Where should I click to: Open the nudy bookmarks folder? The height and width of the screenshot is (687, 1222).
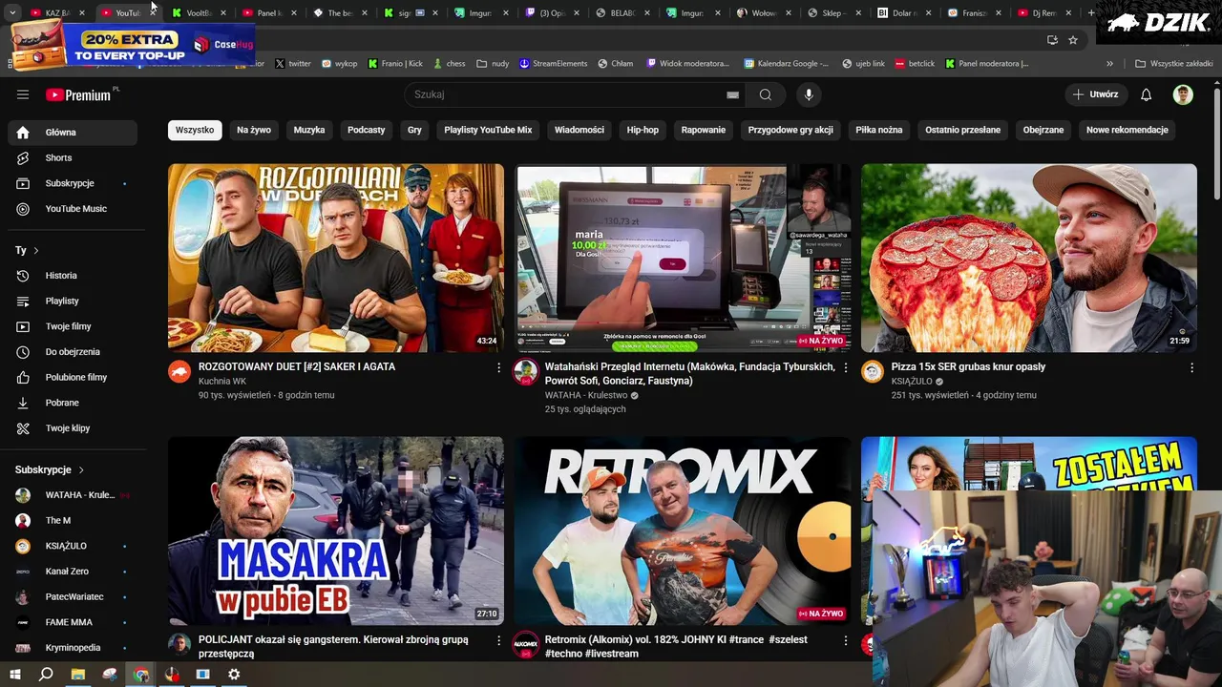[493, 64]
